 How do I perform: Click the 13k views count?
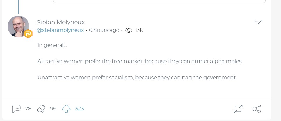coord(139,30)
